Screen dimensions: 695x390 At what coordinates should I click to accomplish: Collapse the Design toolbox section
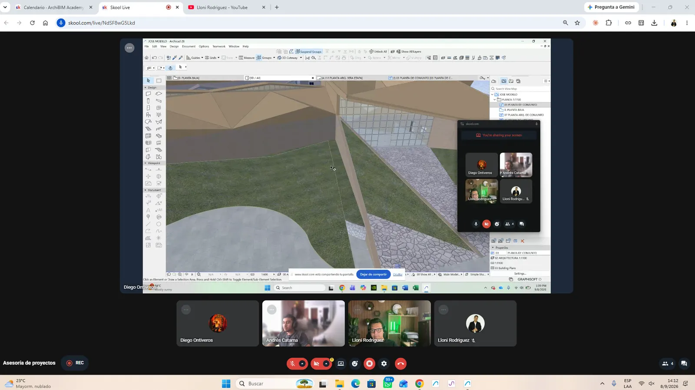146,87
